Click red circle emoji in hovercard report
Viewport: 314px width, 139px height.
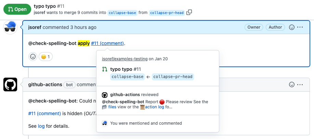(x=162, y=102)
